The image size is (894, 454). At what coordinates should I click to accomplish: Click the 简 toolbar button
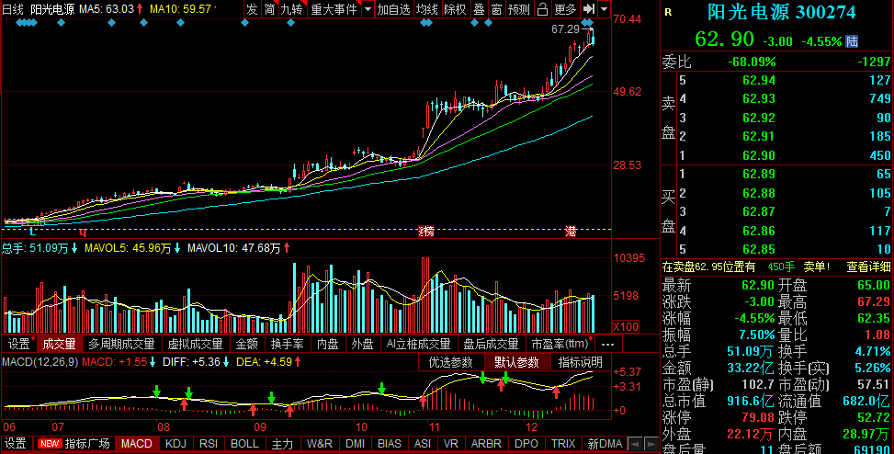[x=269, y=9]
